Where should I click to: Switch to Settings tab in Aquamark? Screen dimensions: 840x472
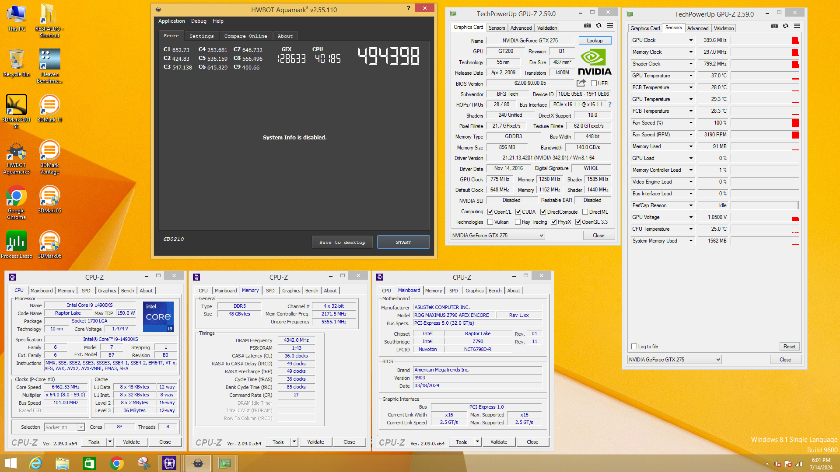[202, 36]
